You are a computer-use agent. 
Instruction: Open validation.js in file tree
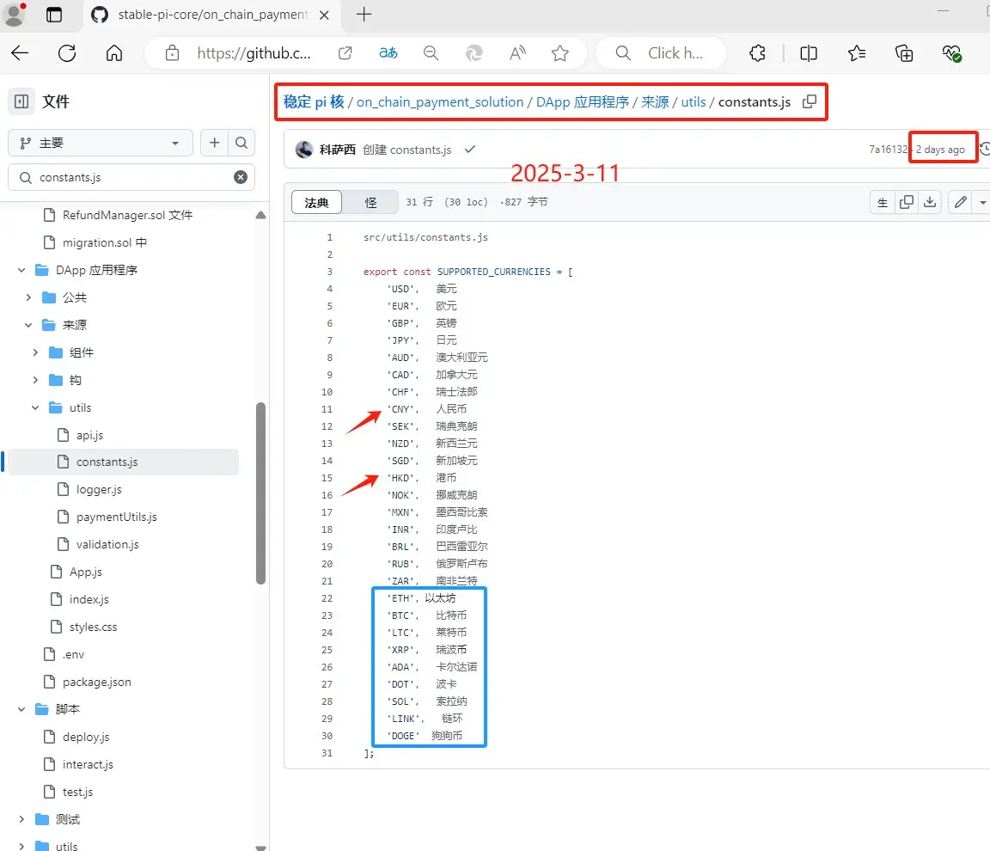pyautogui.click(x=107, y=544)
